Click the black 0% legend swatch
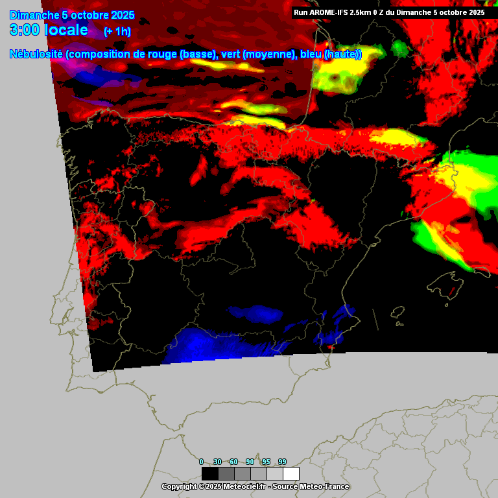Viewport: 498px width, 498px height. pos(209,473)
